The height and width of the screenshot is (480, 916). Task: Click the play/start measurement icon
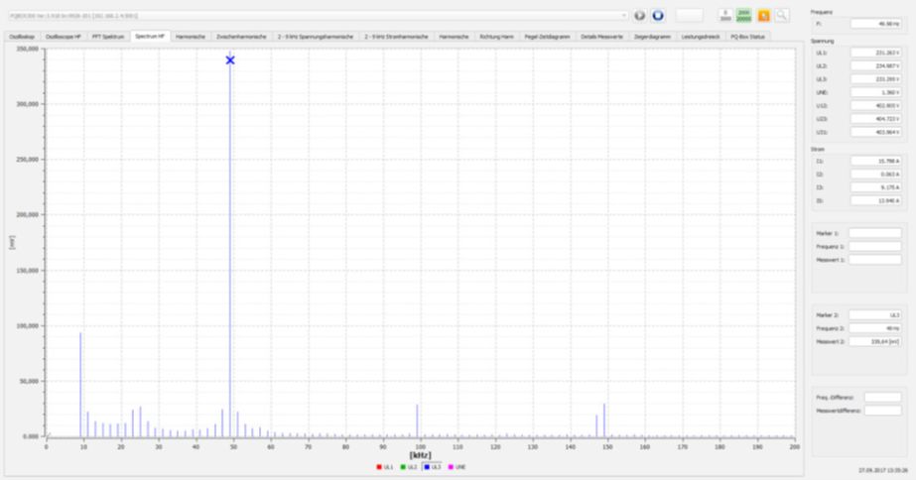point(640,16)
